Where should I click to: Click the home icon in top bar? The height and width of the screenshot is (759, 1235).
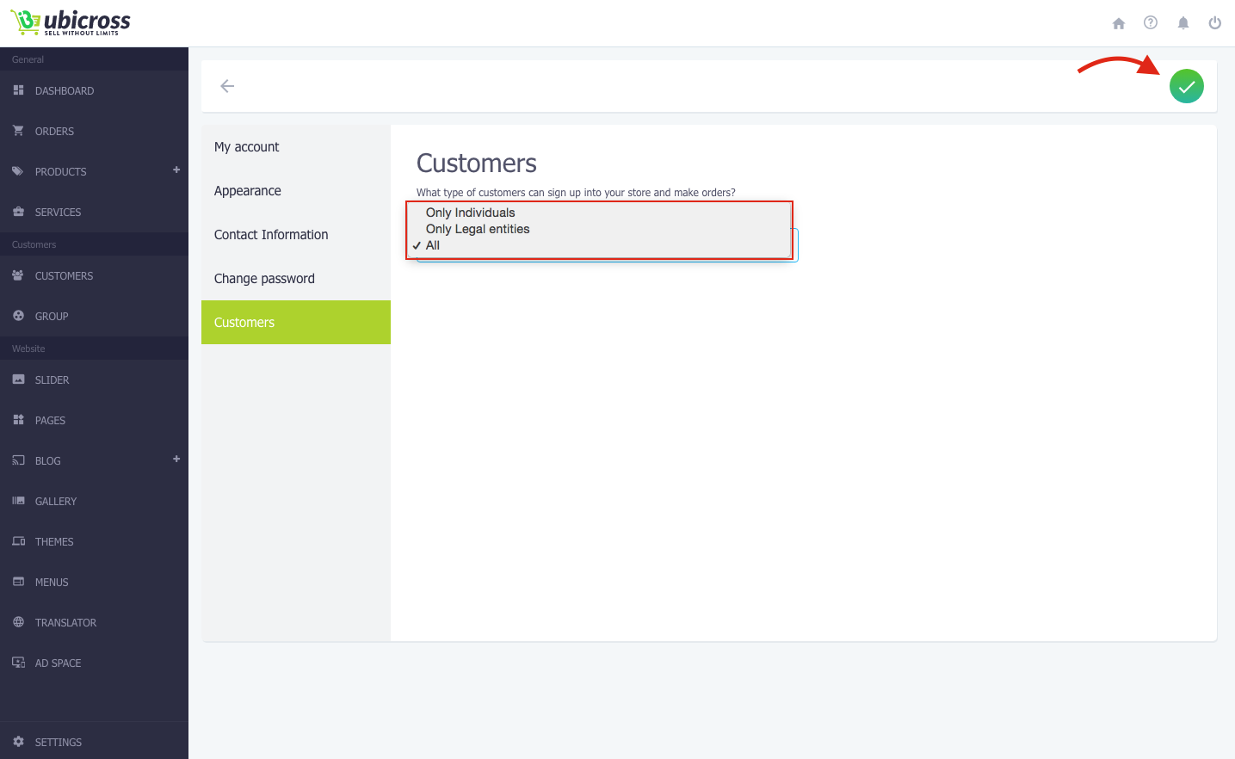click(1119, 23)
